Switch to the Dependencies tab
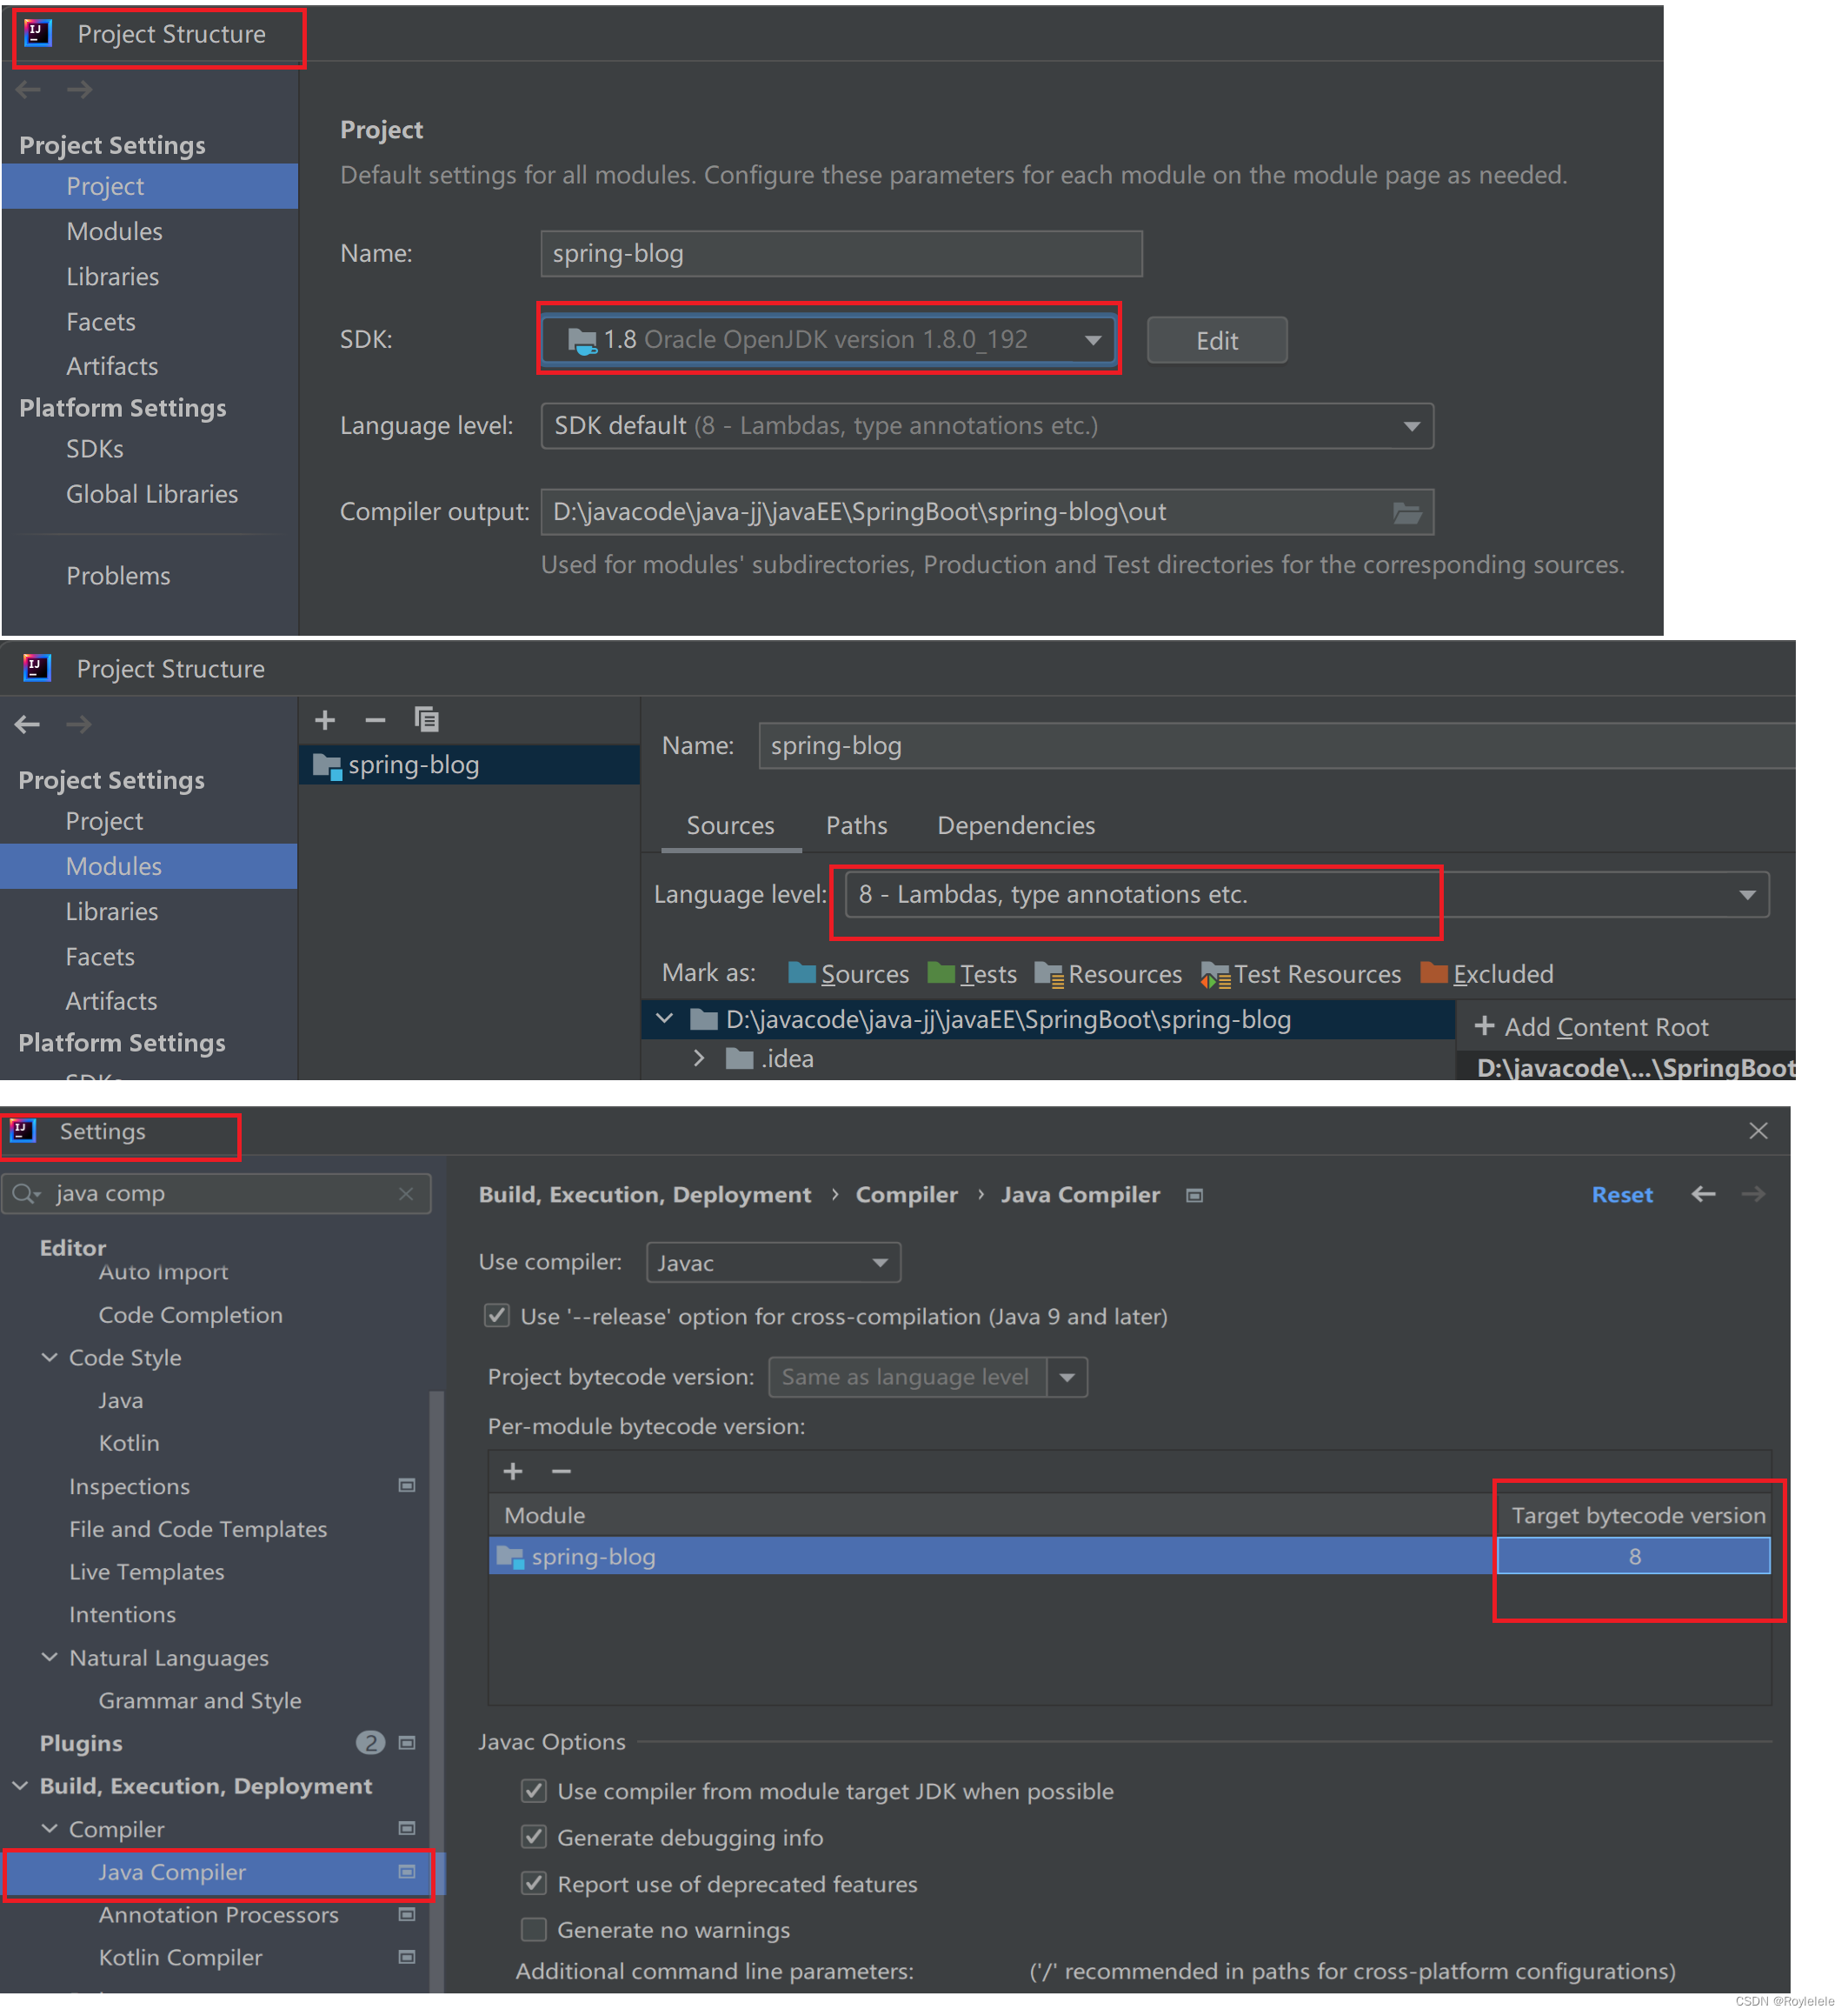1848x2016 pixels. [x=1016, y=826]
